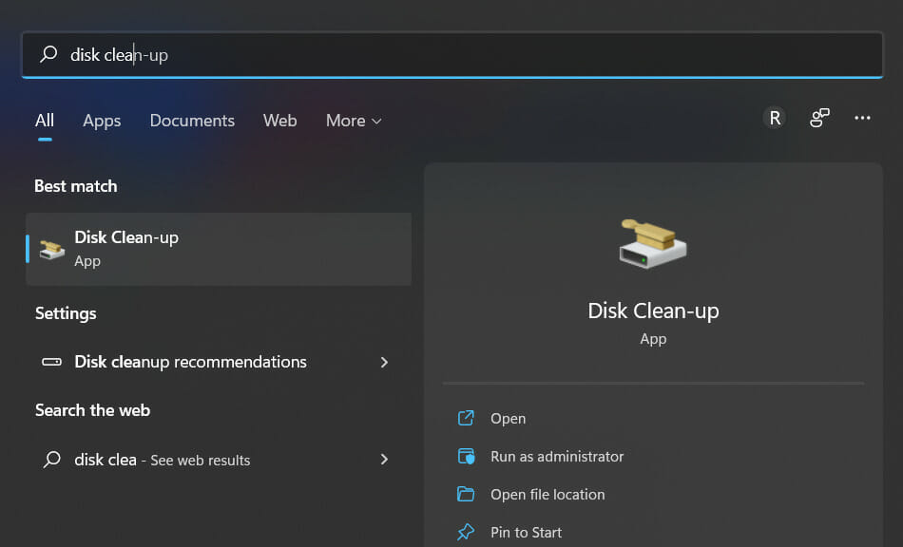Click the Disk Clean-up icon in Best match
Screen dimensions: 903x547
tap(49, 248)
